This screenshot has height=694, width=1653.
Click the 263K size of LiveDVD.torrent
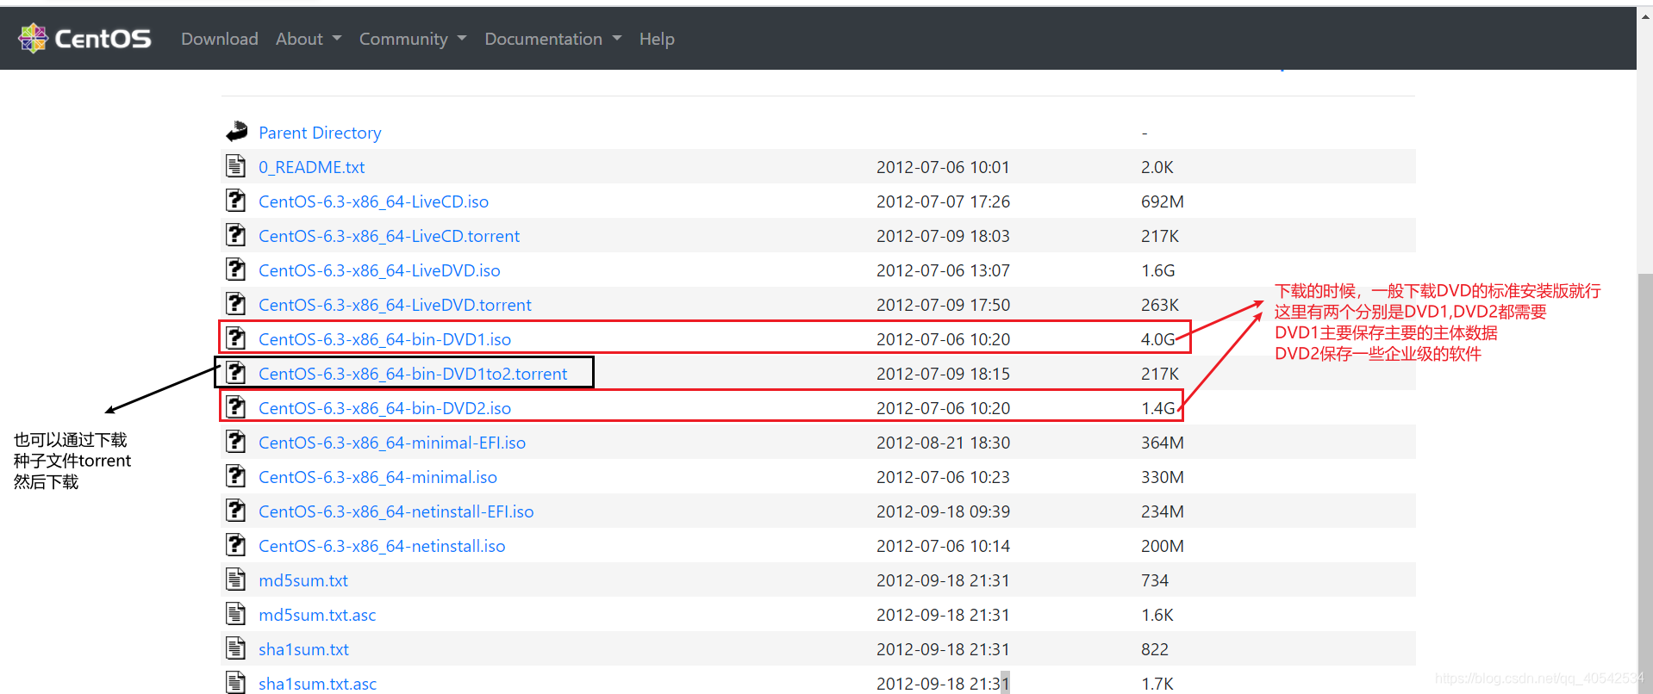click(1160, 305)
